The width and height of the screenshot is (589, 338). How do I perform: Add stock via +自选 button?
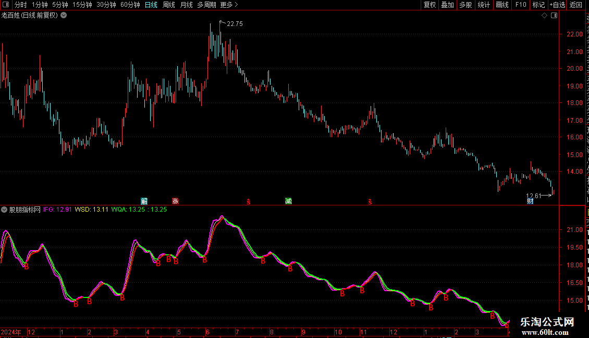click(x=557, y=5)
